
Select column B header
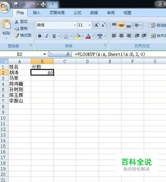[x=42, y=61]
